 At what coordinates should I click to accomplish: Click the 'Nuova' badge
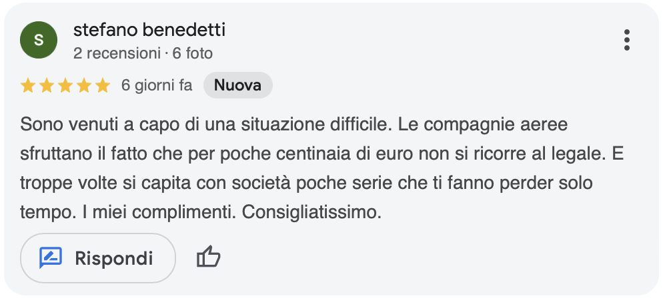237,85
